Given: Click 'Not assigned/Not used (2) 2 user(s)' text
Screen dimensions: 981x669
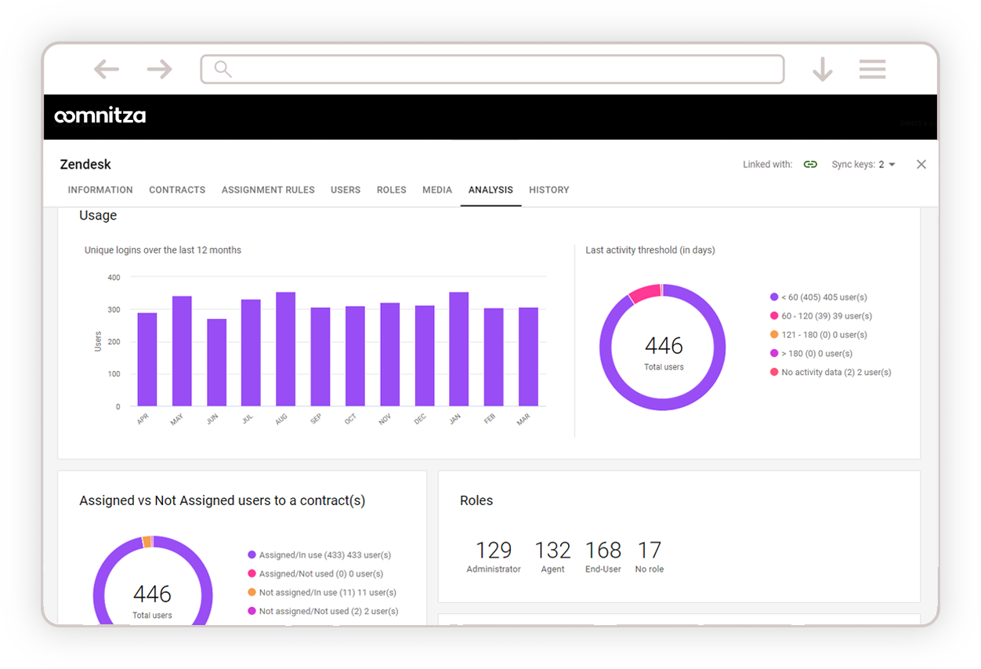Looking at the screenshot, I should click(x=329, y=612).
